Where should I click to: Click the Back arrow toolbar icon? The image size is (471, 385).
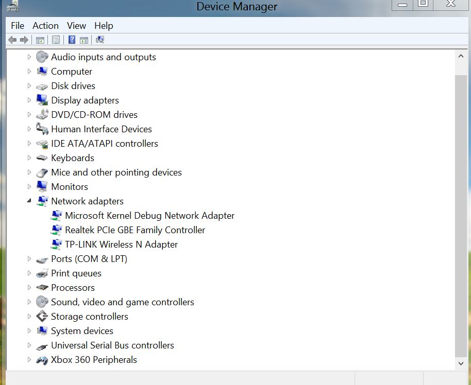point(12,40)
